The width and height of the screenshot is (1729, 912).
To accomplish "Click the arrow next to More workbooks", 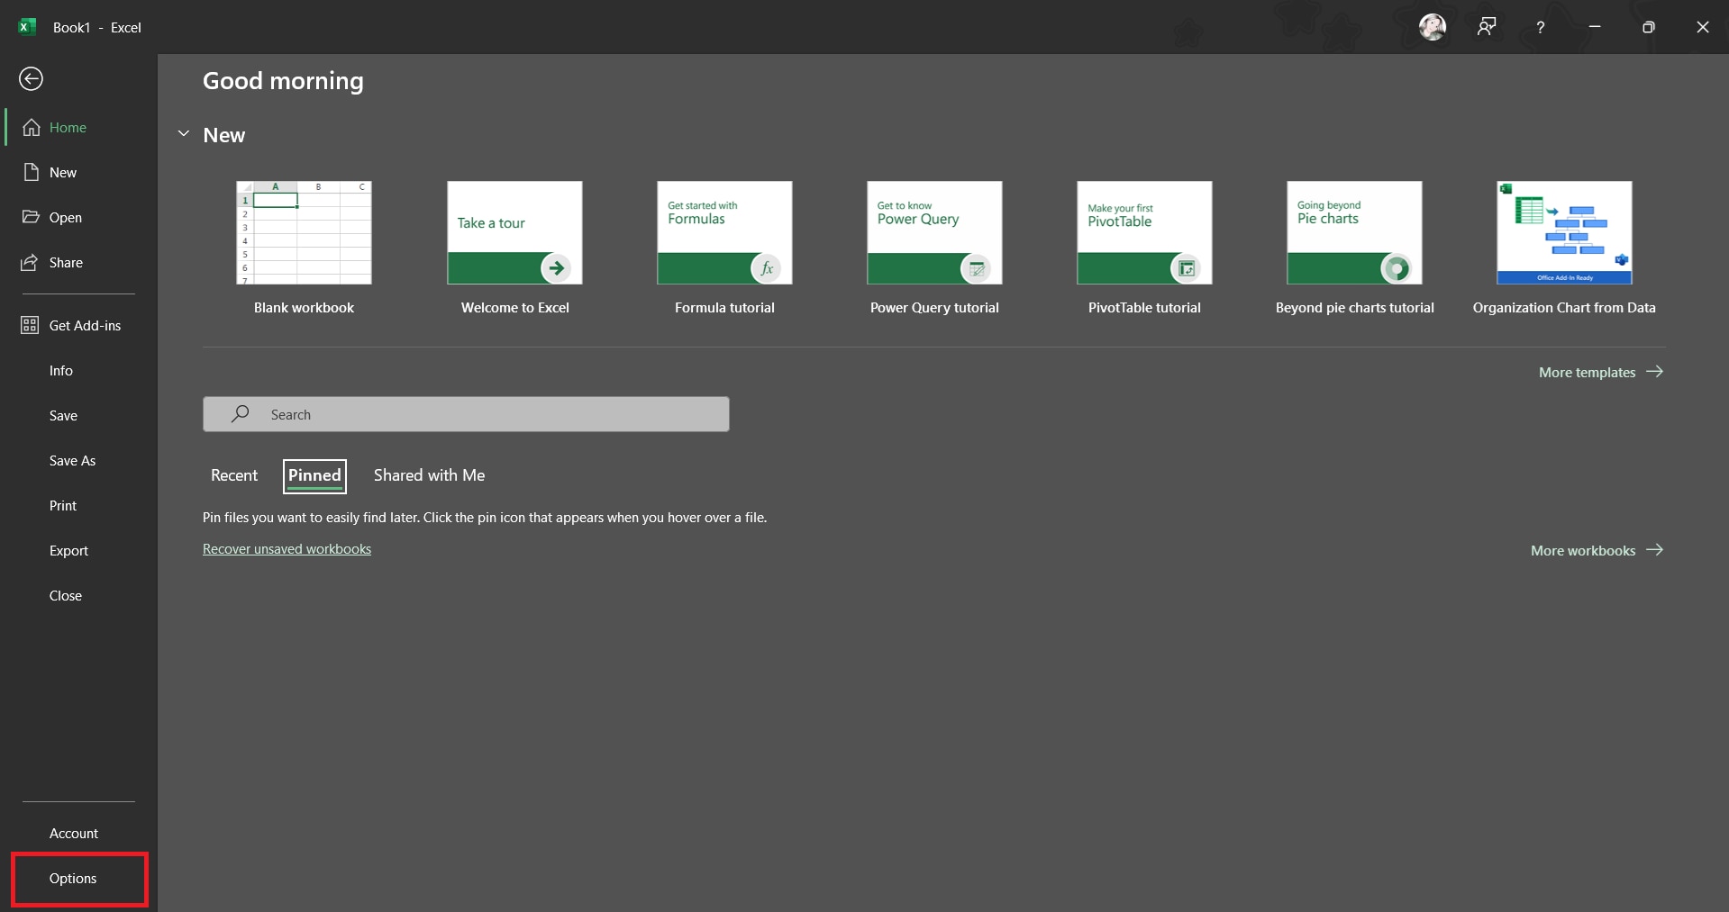I will 1654,549.
